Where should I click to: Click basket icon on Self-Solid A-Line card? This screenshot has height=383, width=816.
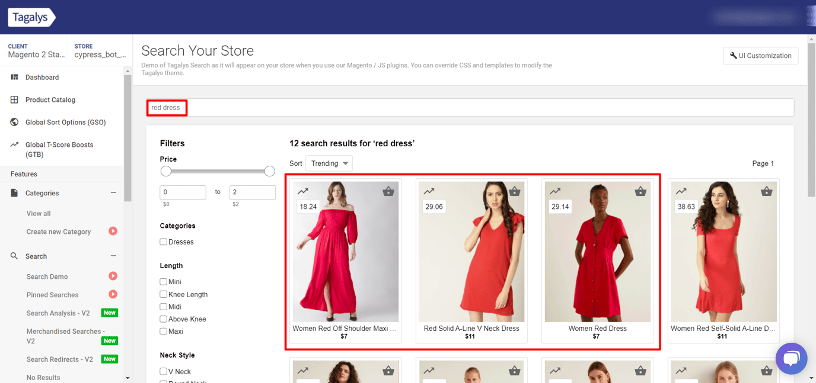click(x=767, y=191)
